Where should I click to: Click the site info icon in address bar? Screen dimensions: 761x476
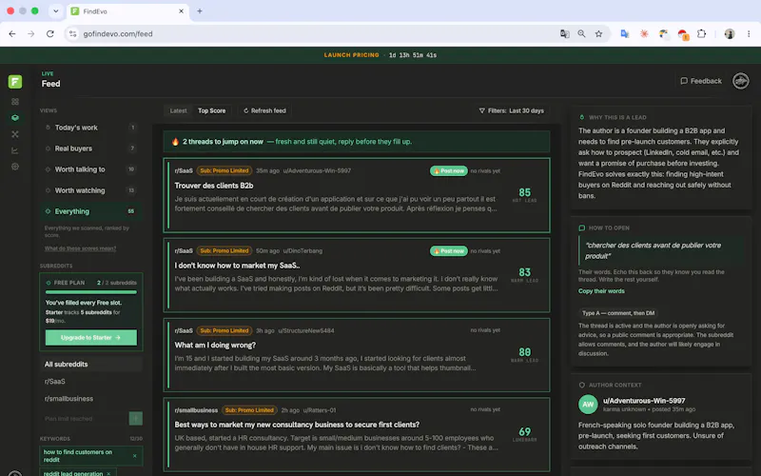tap(73, 34)
